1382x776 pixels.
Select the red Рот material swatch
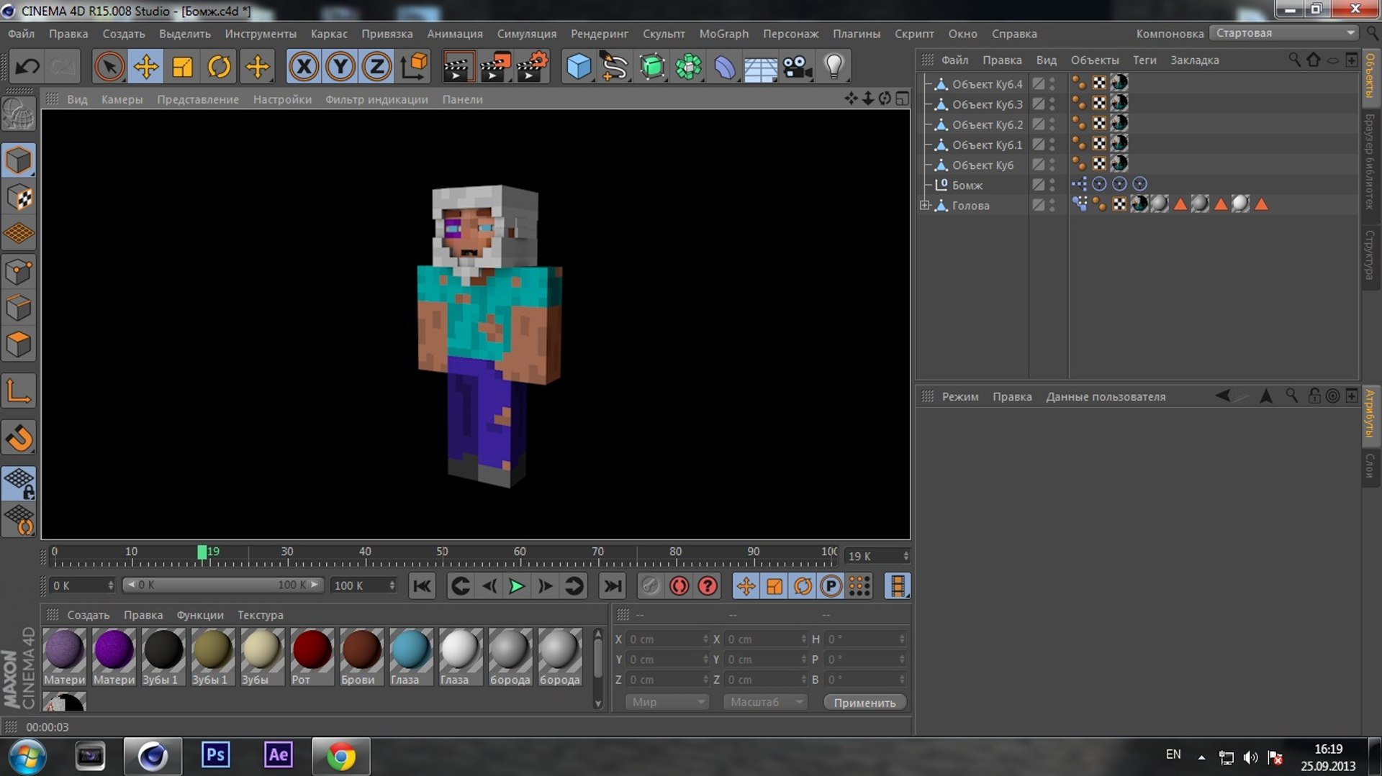tap(312, 657)
